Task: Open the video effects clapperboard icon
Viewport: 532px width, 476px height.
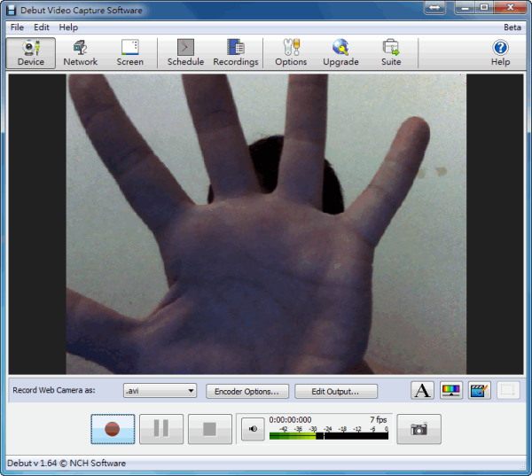Action: pyautogui.click(x=479, y=391)
